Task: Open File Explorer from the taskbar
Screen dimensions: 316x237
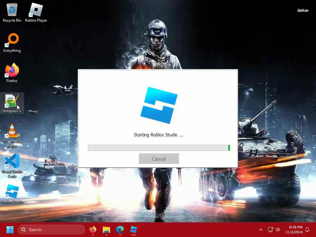Action: point(106,230)
